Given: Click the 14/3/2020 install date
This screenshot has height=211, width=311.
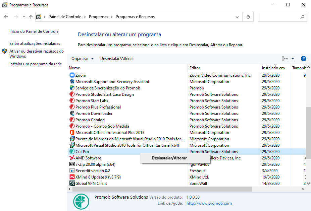Looking at the screenshot, I should 271,184.
